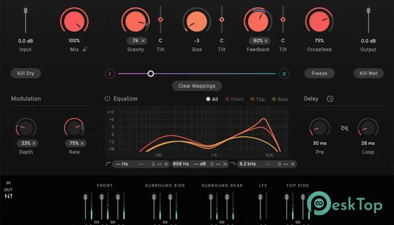The image size is (394, 225).
Task: Click the Clear Mappings button
Action: [x=197, y=86]
